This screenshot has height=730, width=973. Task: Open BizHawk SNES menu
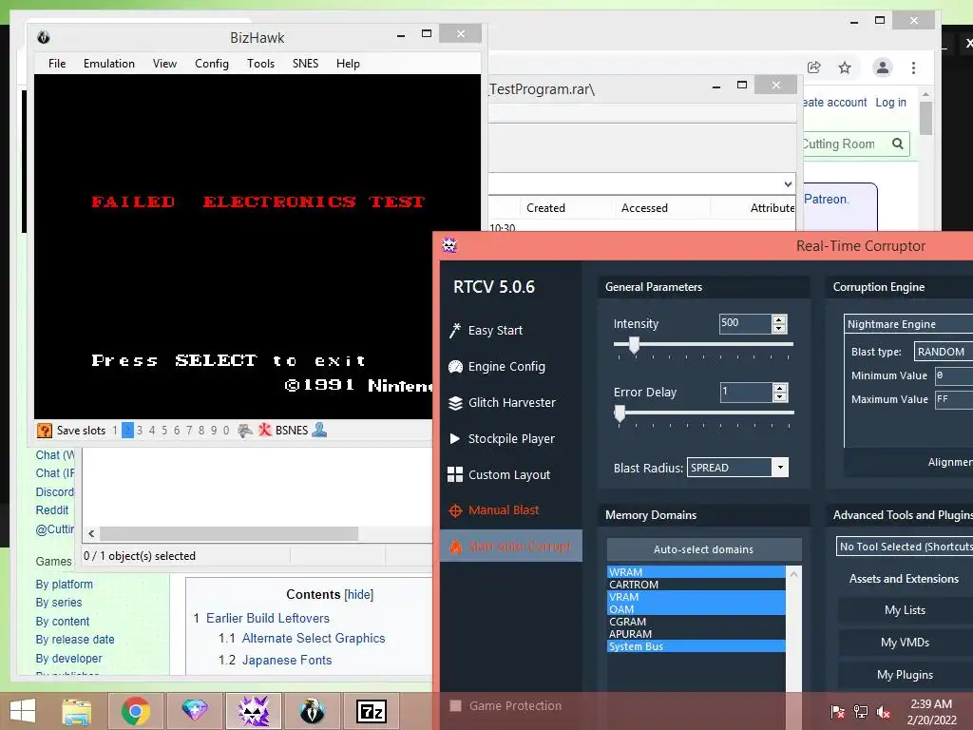(x=305, y=64)
